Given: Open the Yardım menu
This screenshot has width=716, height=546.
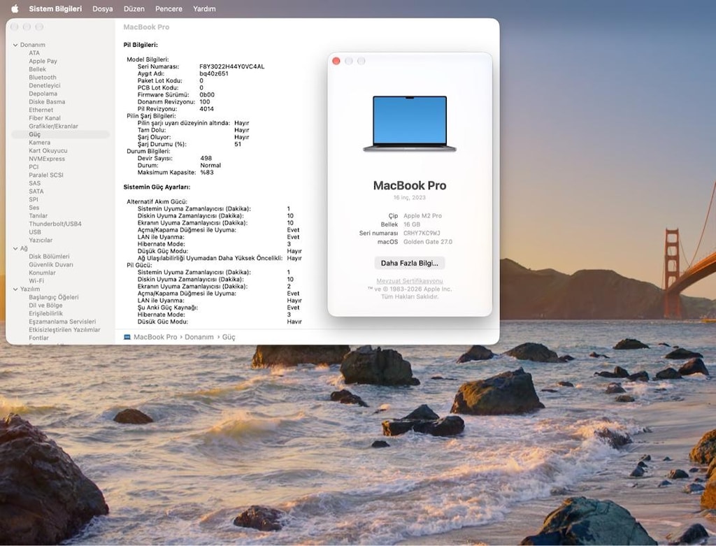Looking at the screenshot, I should pyautogui.click(x=204, y=8).
